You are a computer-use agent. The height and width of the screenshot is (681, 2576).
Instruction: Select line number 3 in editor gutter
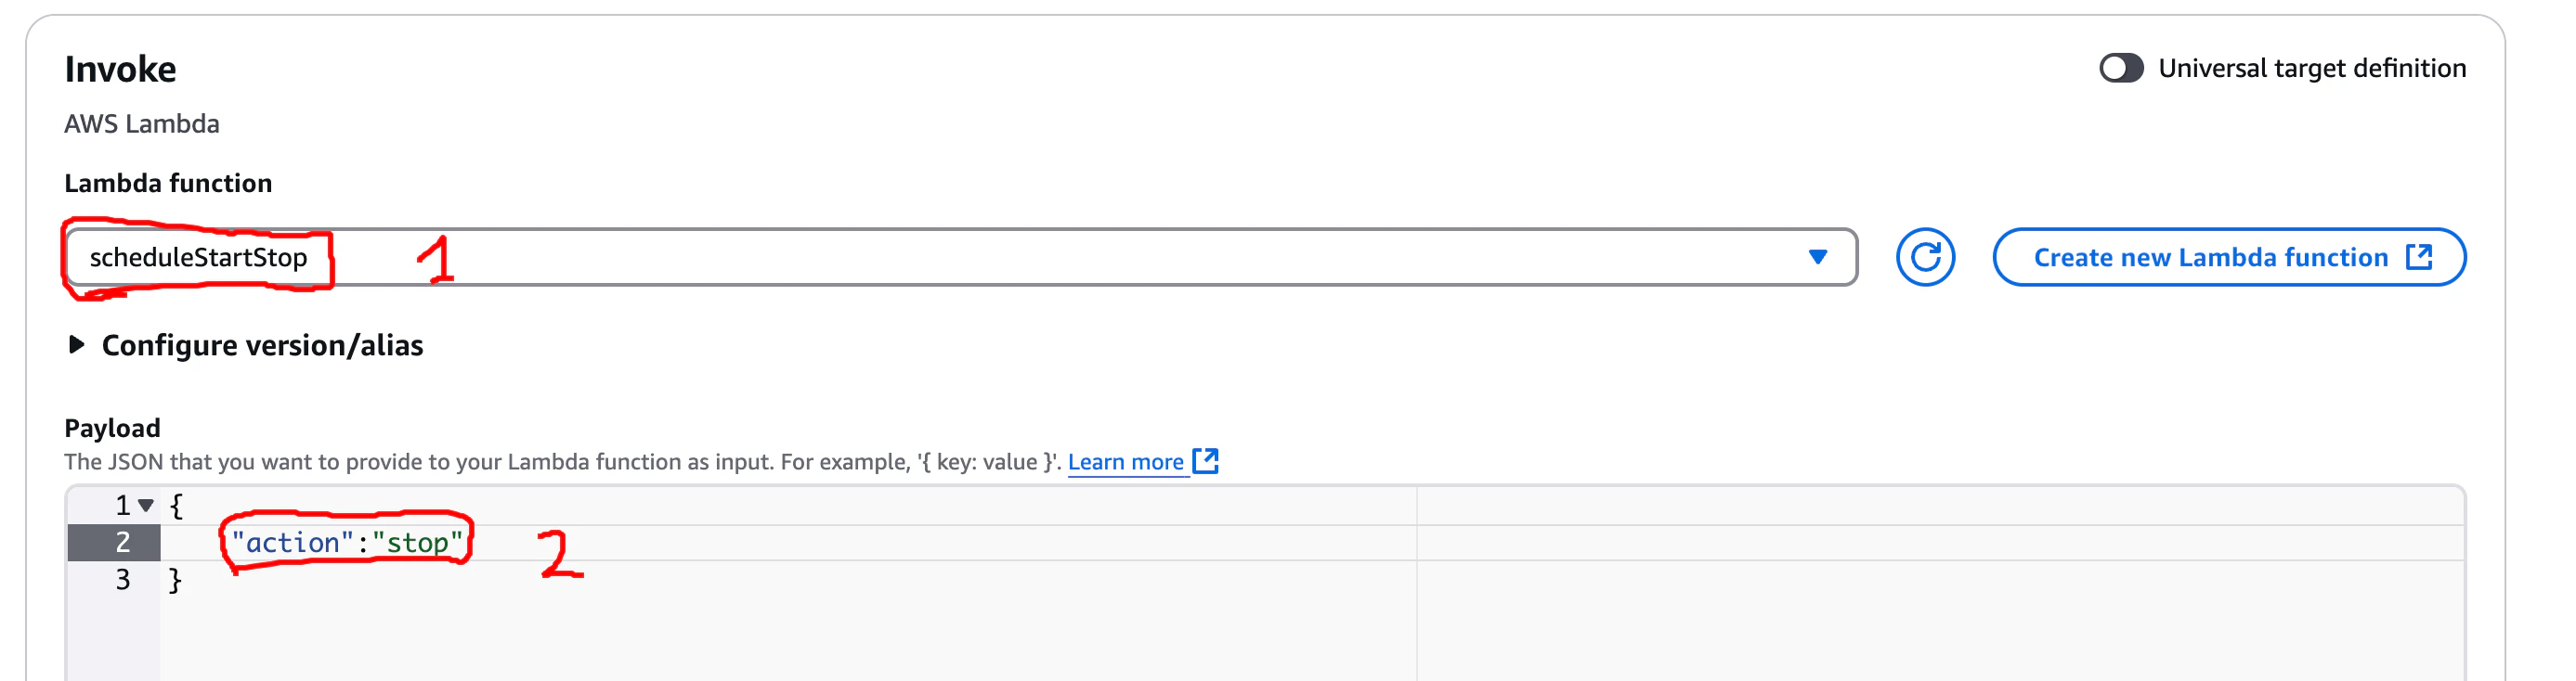click(x=122, y=580)
